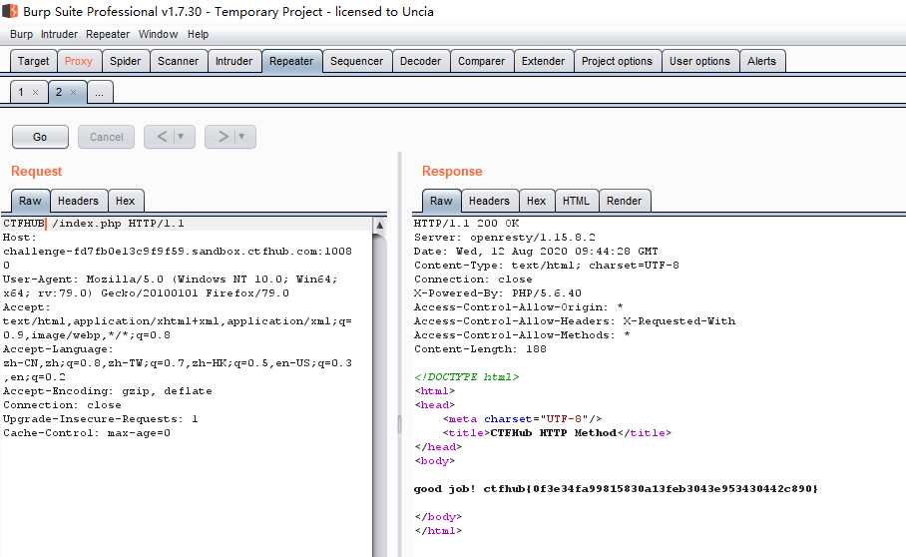Close Repeater tab 1
906x557 pixels.
pyautogui.click(x=35, y=93)
